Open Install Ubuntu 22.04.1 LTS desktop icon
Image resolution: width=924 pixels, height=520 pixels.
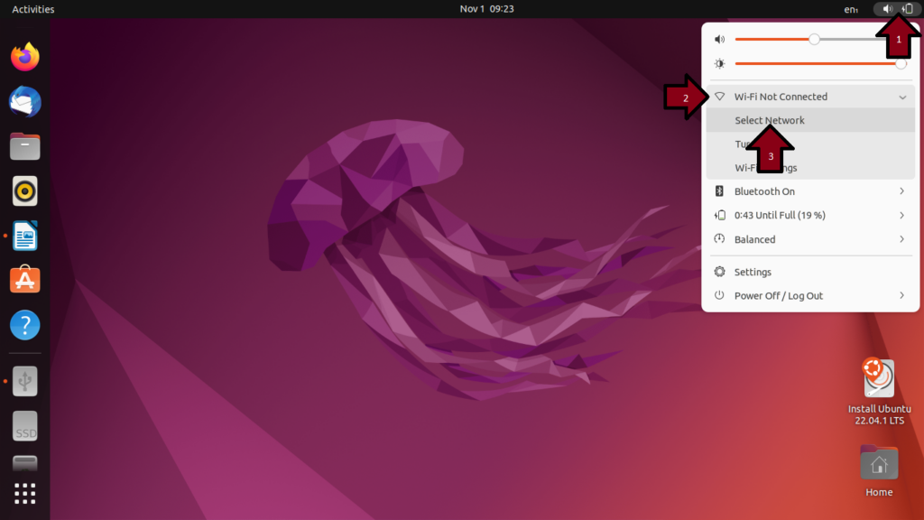[879, 391]
